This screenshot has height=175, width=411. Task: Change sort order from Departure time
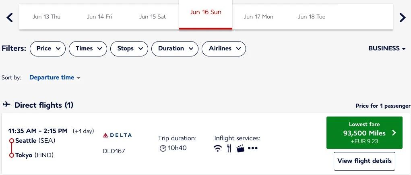point(55,77)
